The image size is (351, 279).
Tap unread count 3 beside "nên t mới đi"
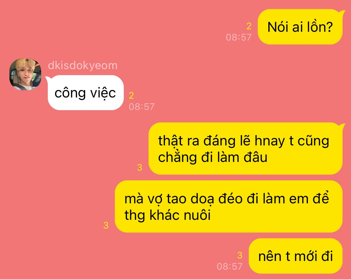240,255
